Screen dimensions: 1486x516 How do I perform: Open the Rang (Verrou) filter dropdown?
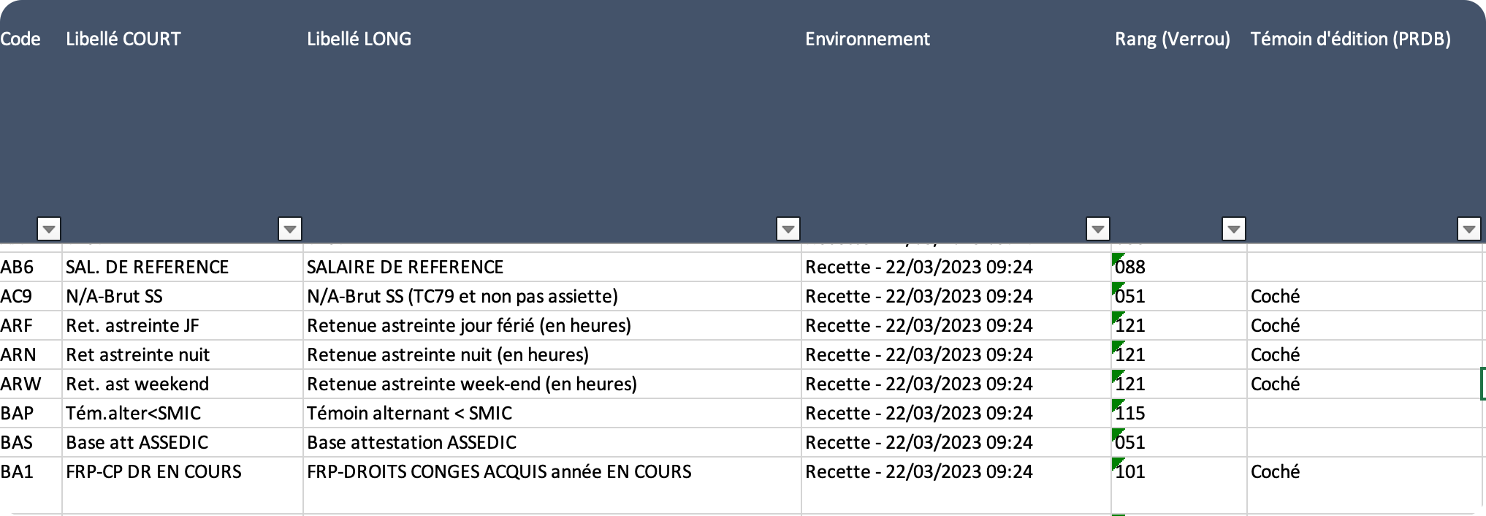[x=1097, y=228]
